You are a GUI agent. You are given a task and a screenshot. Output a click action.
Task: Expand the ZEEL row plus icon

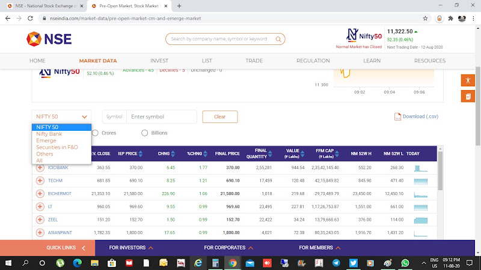(x=40, y=220)
